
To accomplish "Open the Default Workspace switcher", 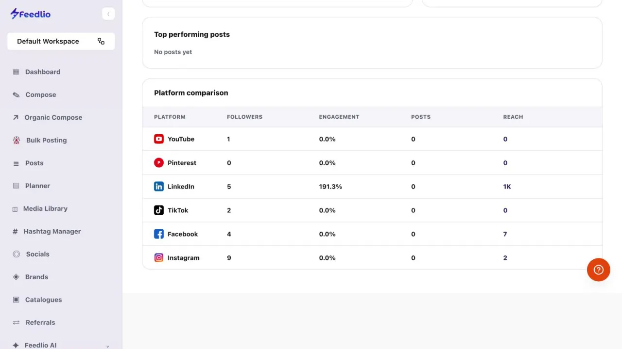I will [61, 41].
